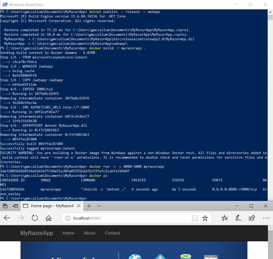Click 'Step 5/6 : ENV ASPNETCORE_URLS' line
Viewport: 273px width, 259px height.
tap(45, 107)
